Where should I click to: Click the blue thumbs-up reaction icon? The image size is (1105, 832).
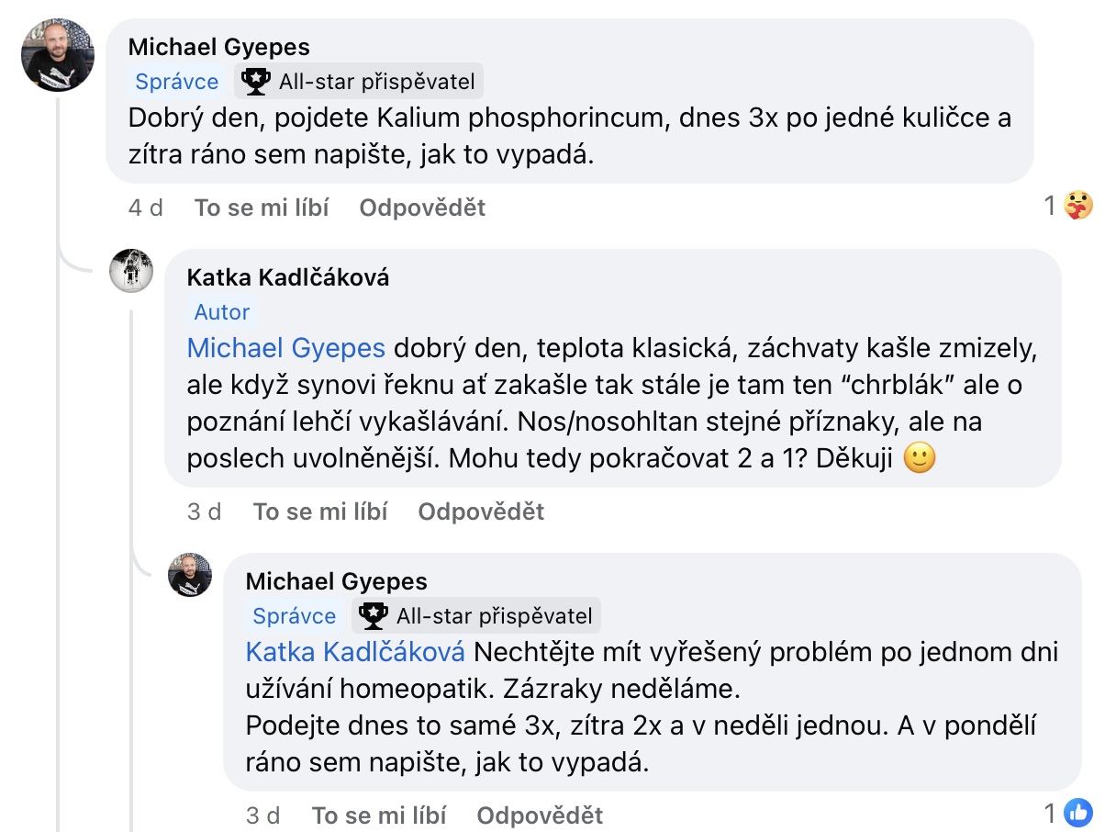click(x=1078, y=813)
